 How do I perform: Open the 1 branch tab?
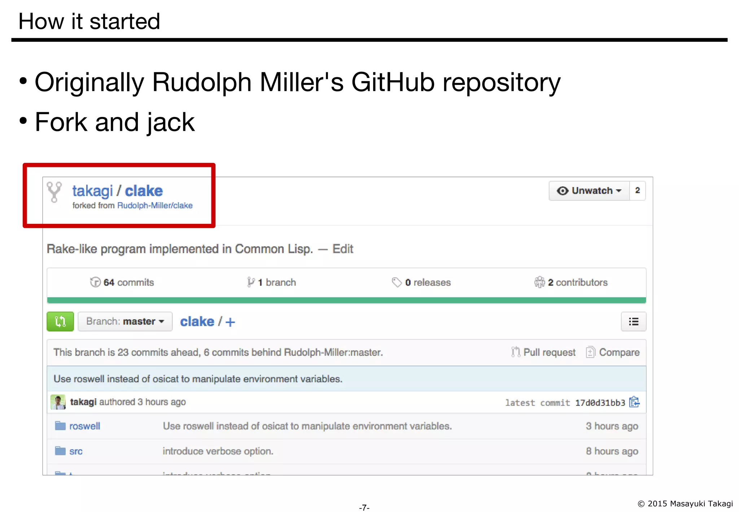(x=271, y=282)
